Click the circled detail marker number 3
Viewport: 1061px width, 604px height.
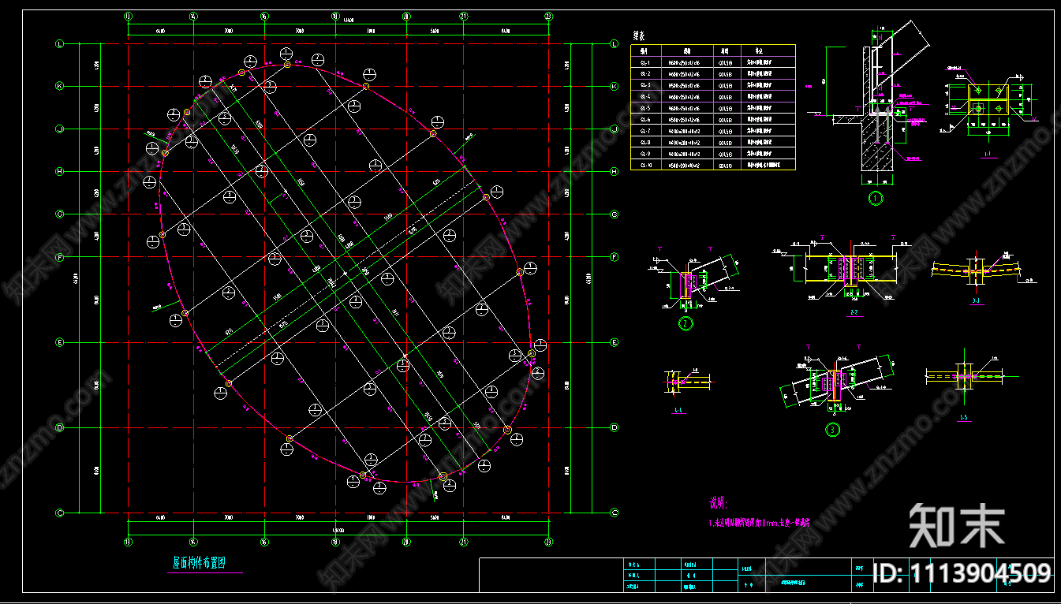(833, 430)
